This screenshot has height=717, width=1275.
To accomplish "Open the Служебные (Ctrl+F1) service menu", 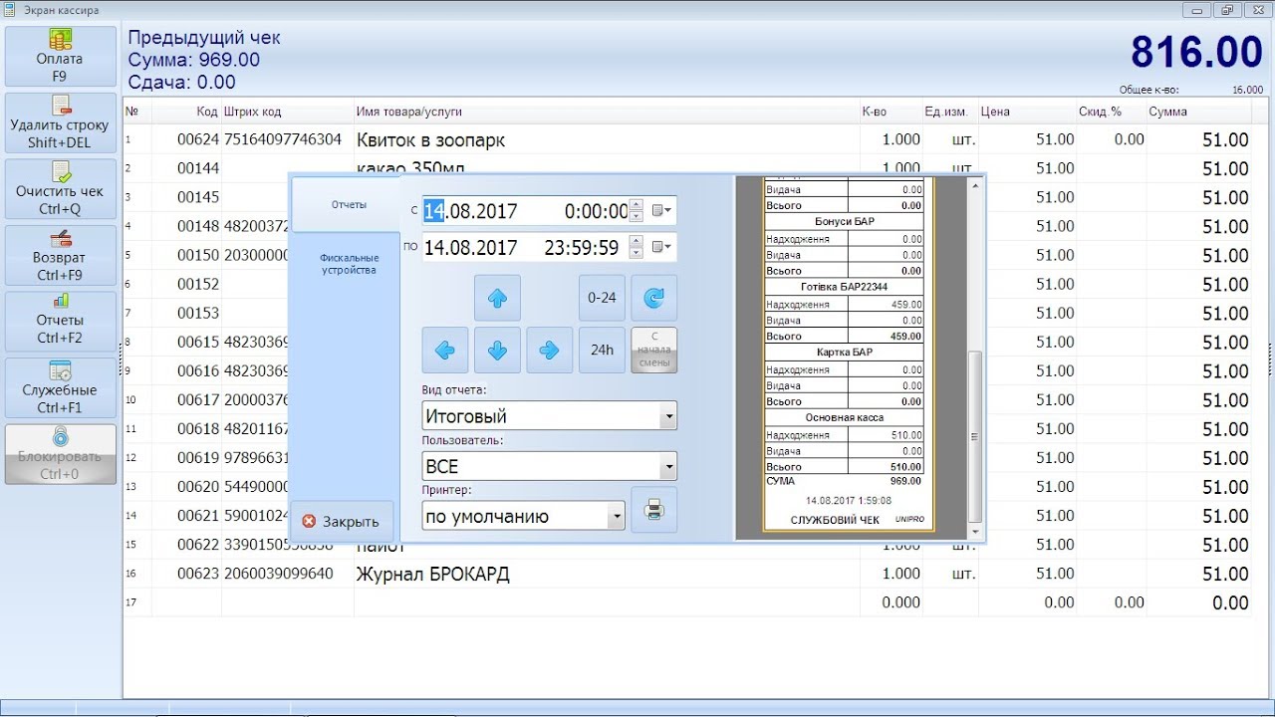I will tap(60, 388).
